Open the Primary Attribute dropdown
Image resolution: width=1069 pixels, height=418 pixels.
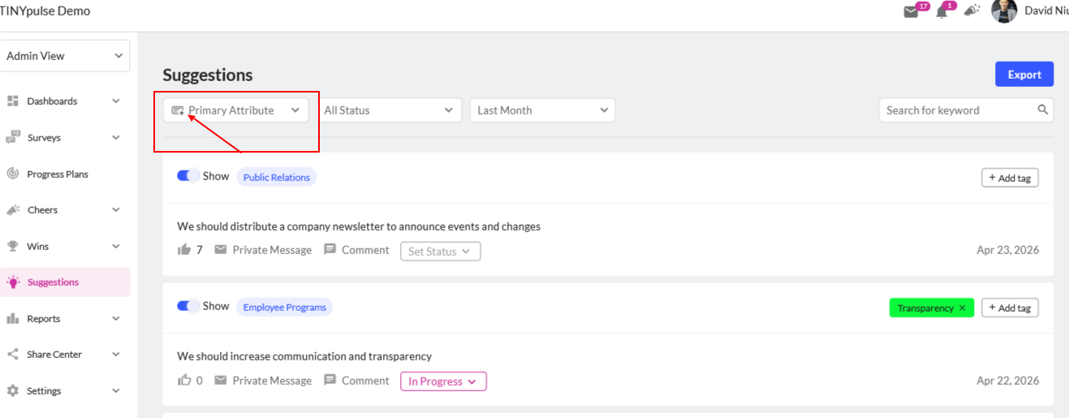pos(235,110)
